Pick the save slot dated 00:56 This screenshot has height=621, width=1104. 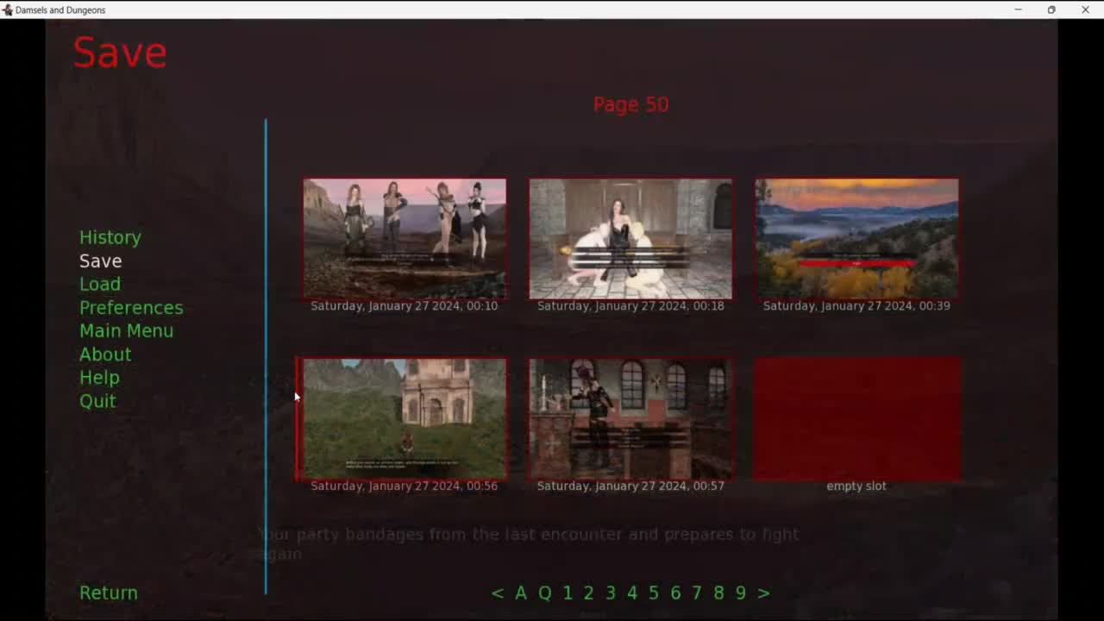(x=405, y=419)
